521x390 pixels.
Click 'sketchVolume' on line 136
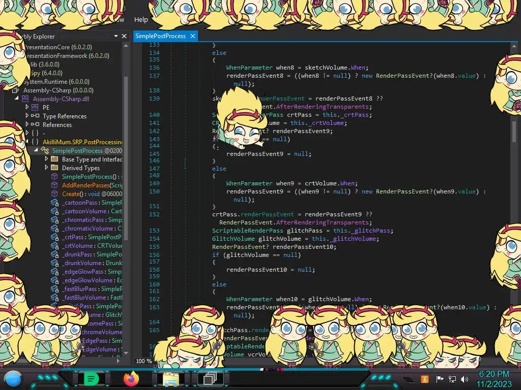(x=326, y=68)
